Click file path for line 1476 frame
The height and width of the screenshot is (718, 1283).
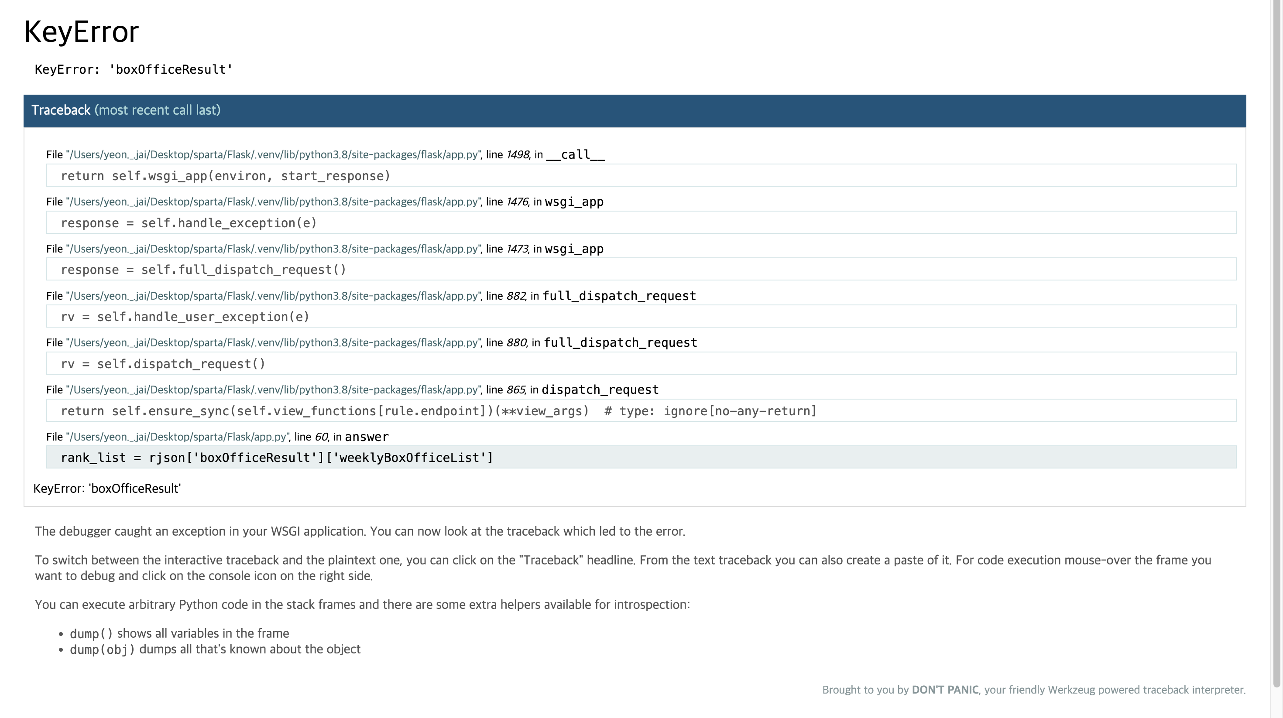(x=273, y=202)
